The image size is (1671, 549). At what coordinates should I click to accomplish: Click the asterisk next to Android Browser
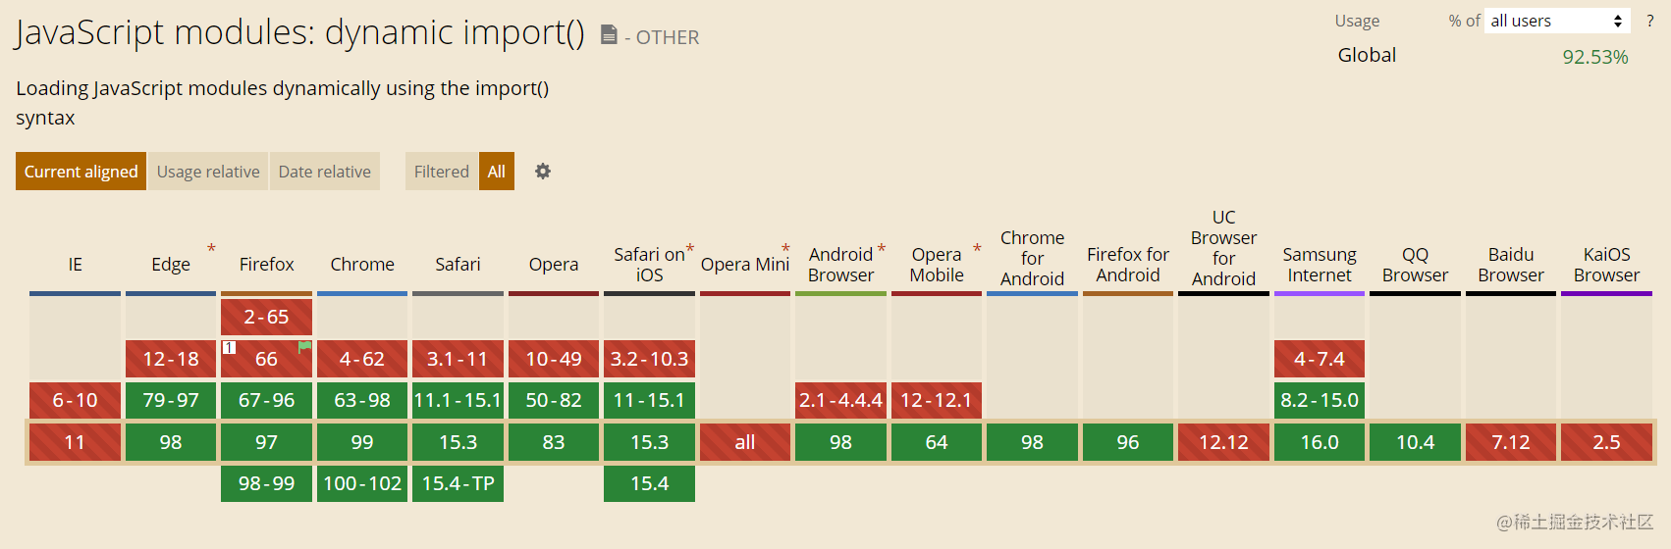882,249
